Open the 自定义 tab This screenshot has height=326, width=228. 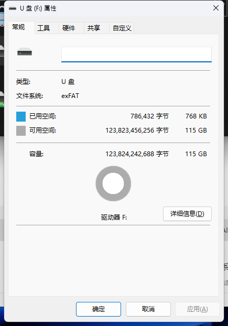tap(122, 28)
